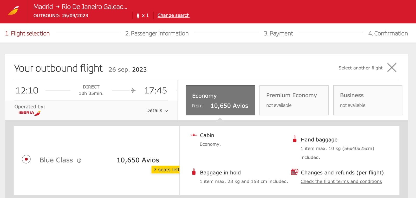Click the red Cabin airplane icon

tap(194, 135)
